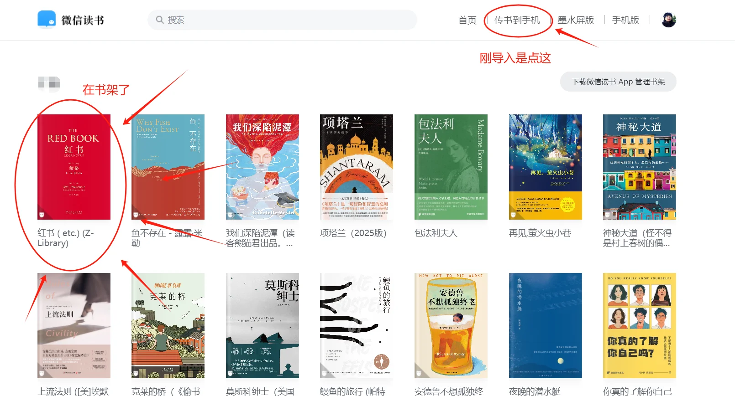Click the title 鱼不存在 - 露露·米勒
735x396 pixels.
point(167,238)
